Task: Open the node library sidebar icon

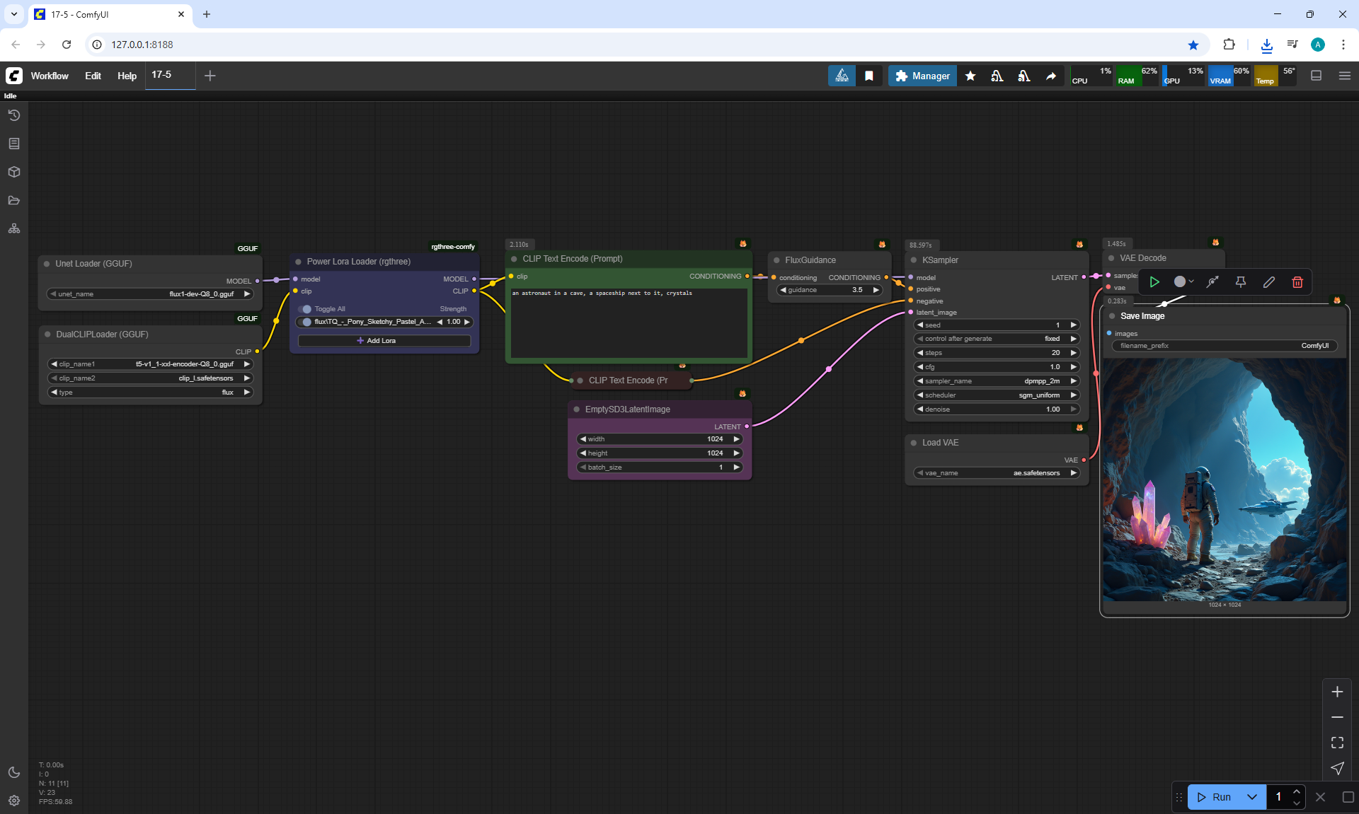Action: pos(13,144)
